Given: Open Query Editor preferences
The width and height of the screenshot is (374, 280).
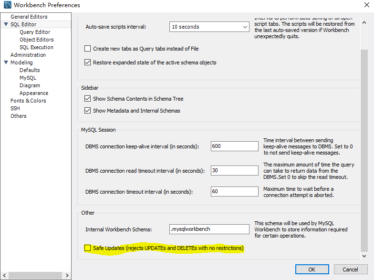Looking at the screenshot, I should click(35, 32).
